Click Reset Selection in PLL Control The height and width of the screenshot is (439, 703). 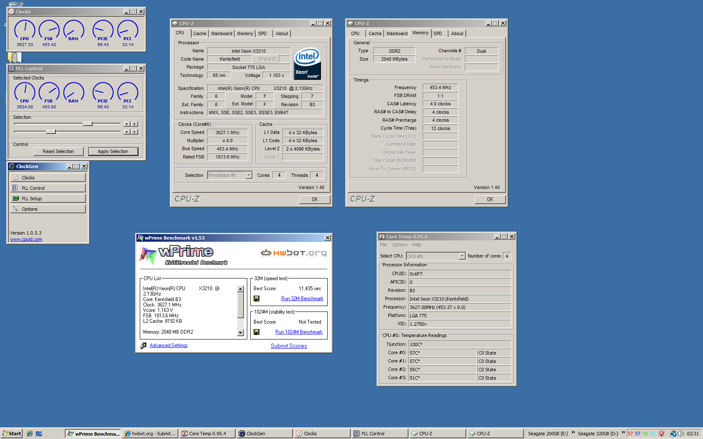click(58, 151)
